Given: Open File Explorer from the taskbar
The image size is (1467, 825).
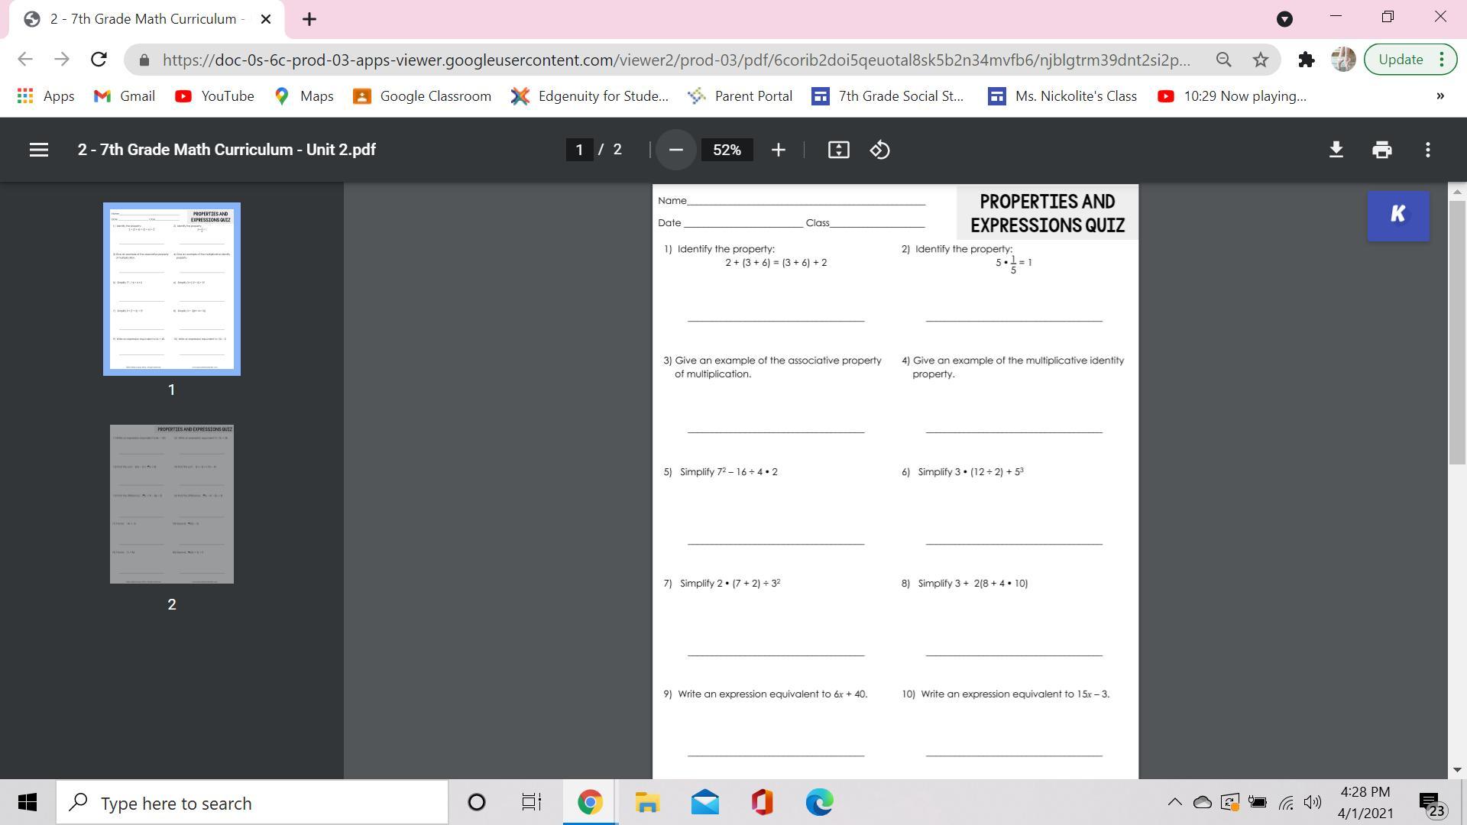Looking at the screenshot, I should 647,803.
